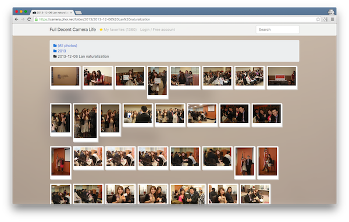Screen dimensions: 349x222
Task: Open a new browser tab
Action: point(79,13)
